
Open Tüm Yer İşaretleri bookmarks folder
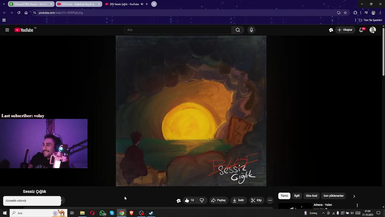point(371,20)
